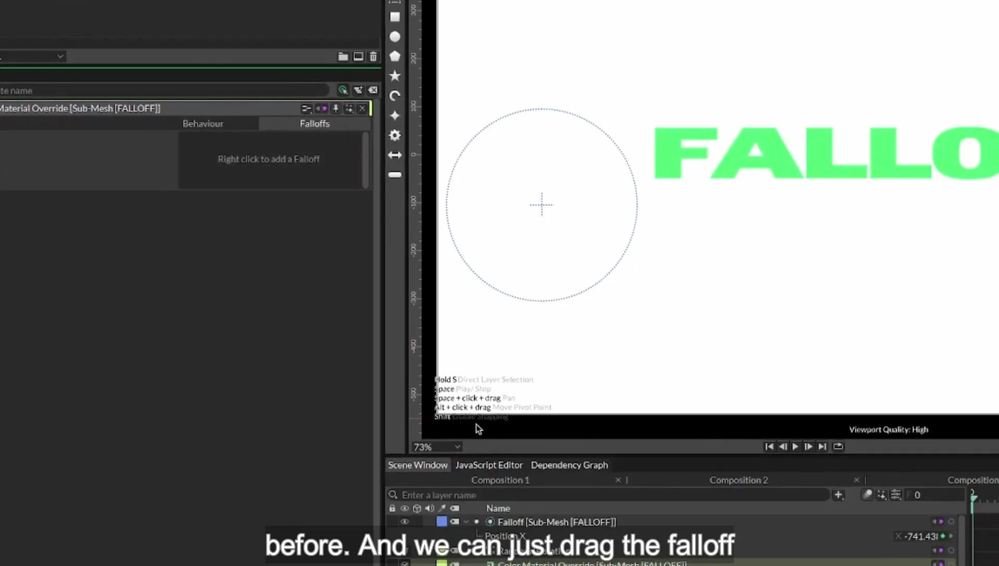
Task: Step back one frame
Action: click(x=783, y=447)
